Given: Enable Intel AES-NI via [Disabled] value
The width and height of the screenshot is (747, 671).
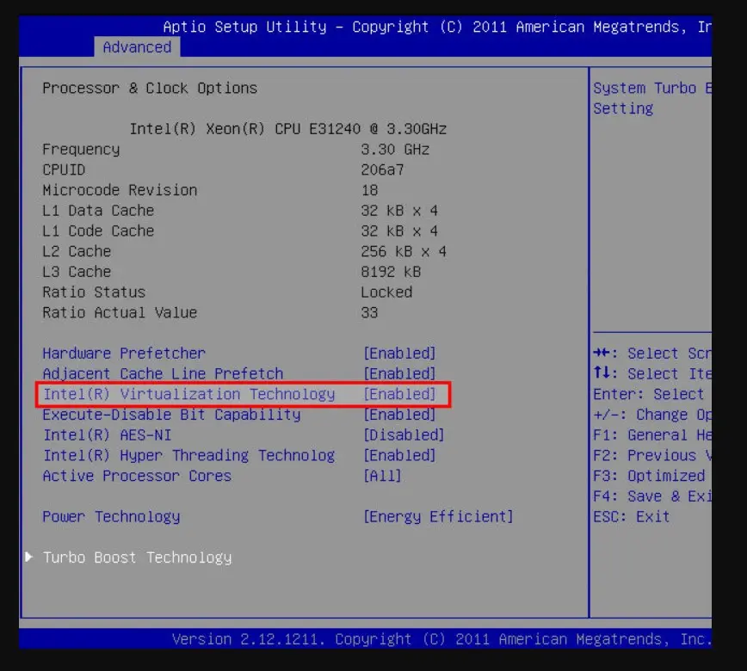Looking at the screenshot, I should (x=403, y=435).
